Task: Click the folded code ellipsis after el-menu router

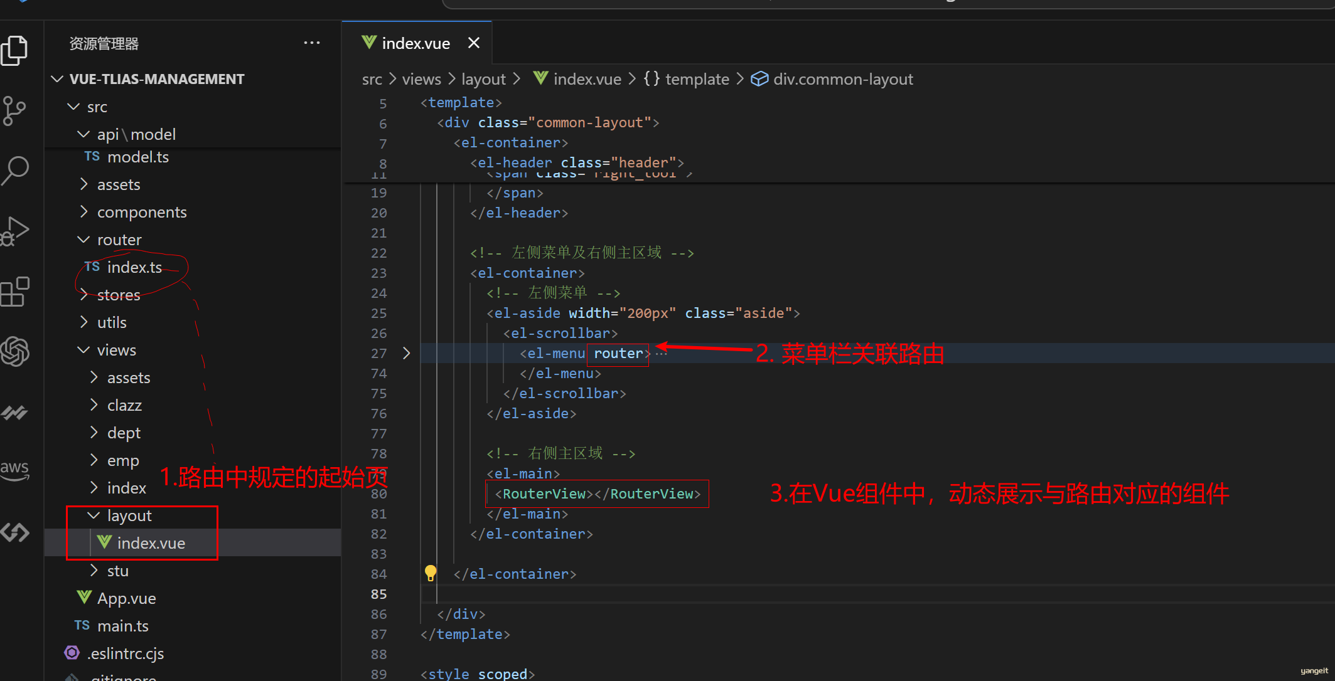Action: pos(661,353)
